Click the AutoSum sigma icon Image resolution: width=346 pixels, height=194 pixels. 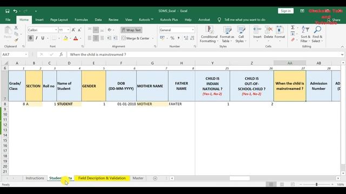(292, 27)
